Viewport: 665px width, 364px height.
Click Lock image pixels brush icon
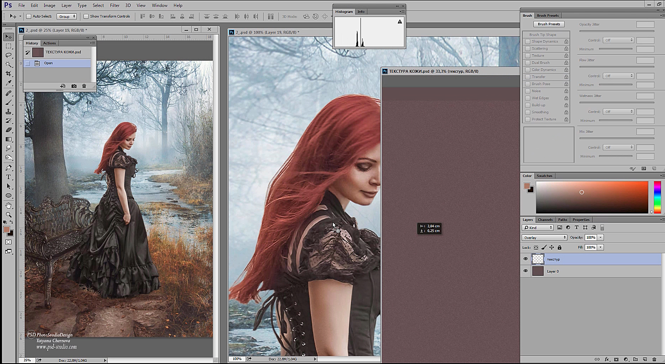pos(544,248)
